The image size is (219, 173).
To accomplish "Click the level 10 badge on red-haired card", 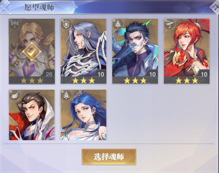I will [204, 74].
